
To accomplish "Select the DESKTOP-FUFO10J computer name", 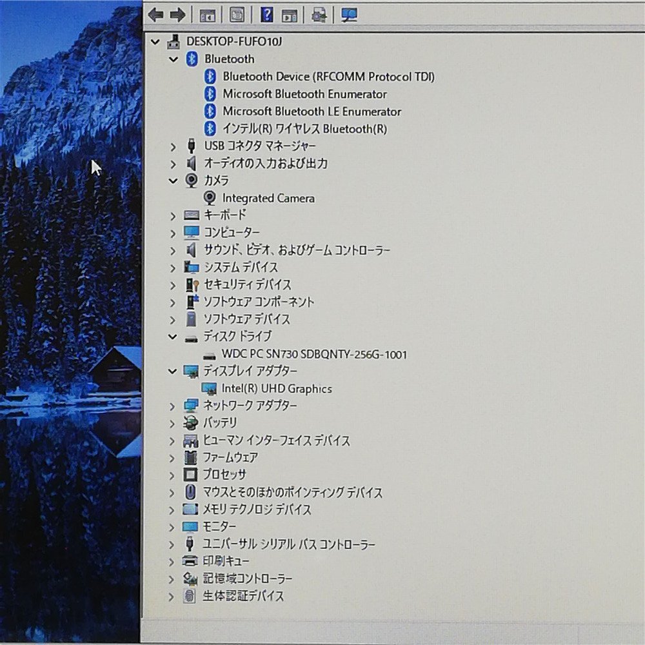I will (234, 41).
